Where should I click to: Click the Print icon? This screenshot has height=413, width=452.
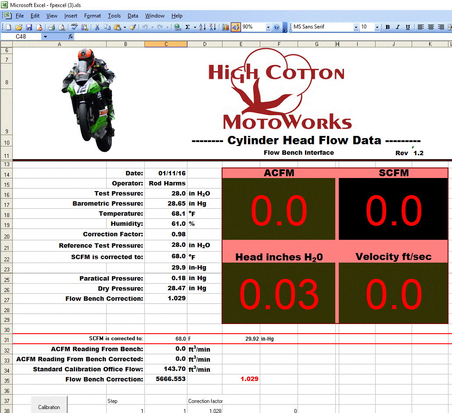point(52,27)
